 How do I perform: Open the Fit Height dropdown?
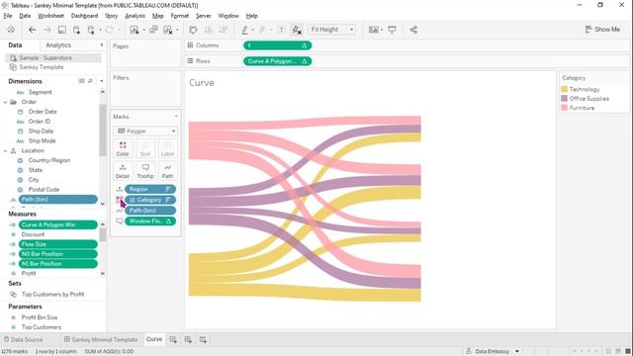pos(332,30)
